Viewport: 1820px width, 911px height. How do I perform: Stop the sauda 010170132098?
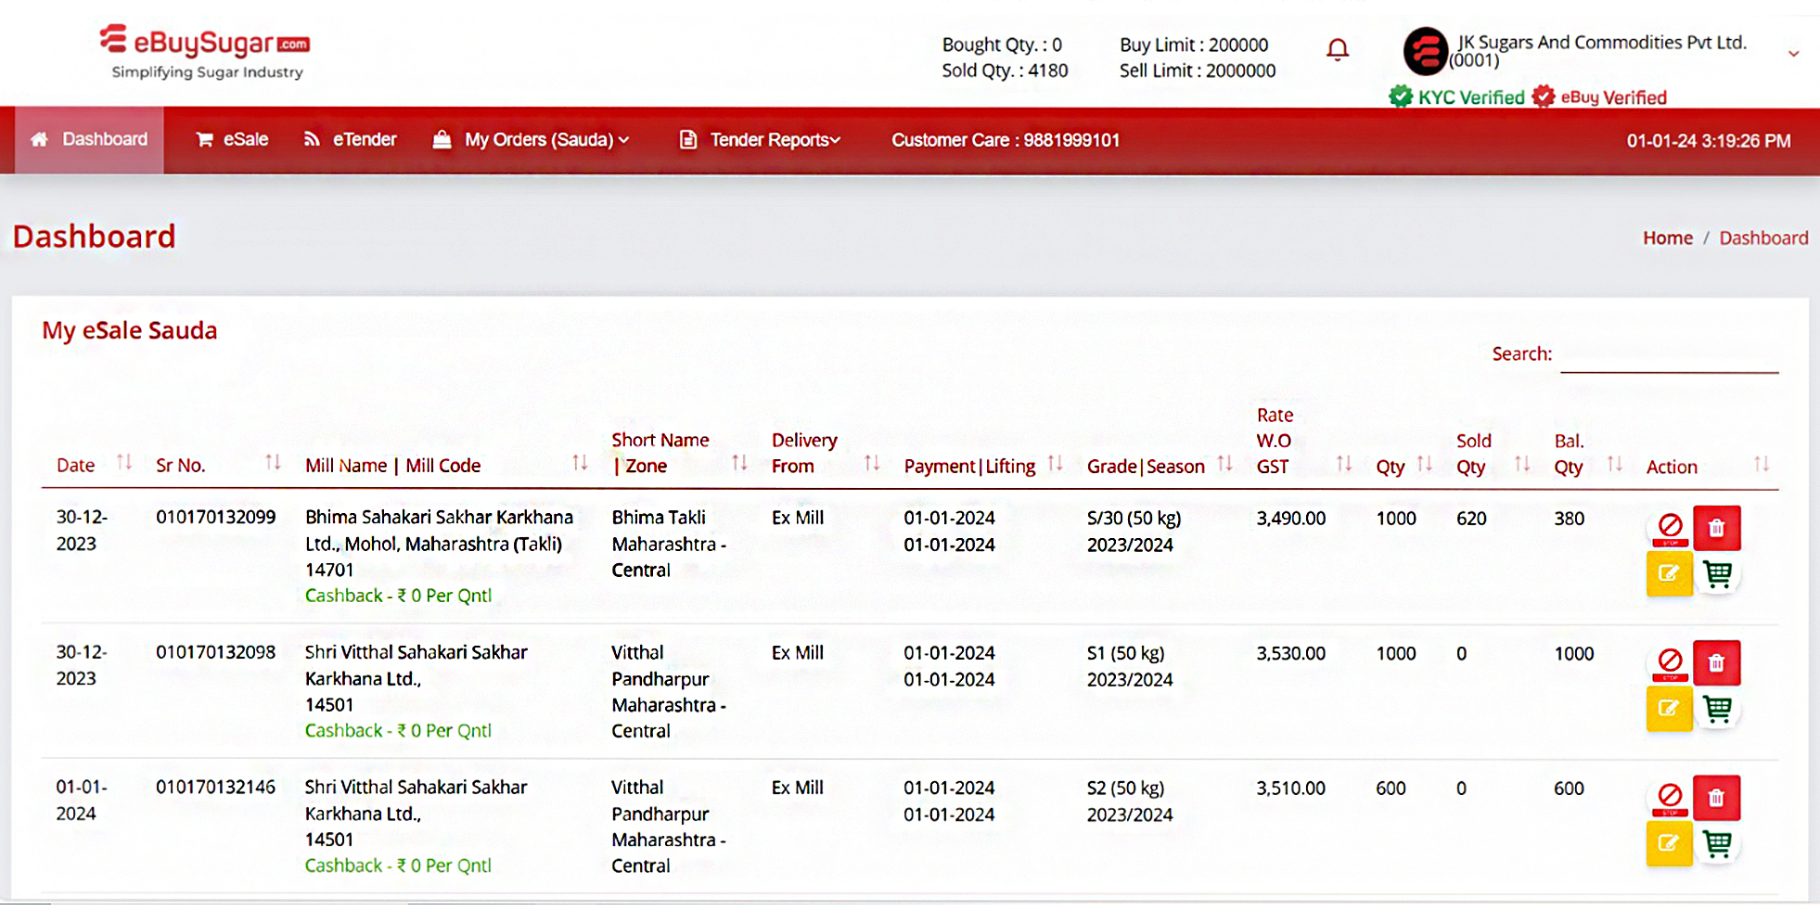tap(1670, 662)
